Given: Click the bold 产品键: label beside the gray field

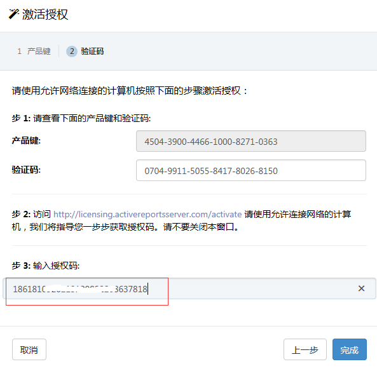Looking at the screenshot, I should coord(26,140).
